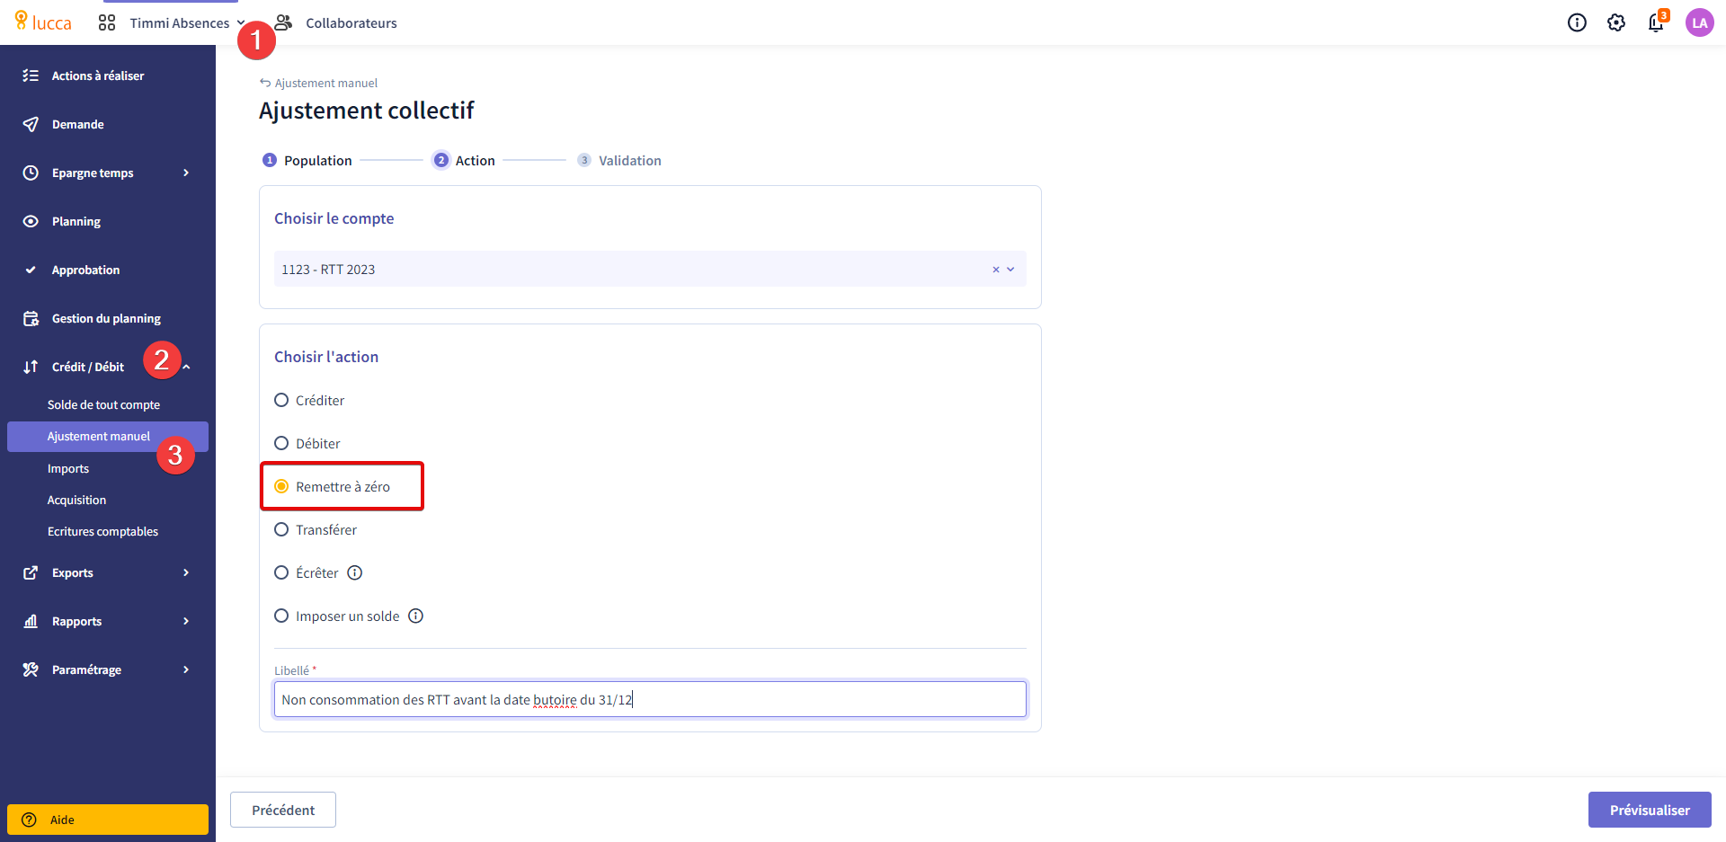The image size is (1726, 842).
Task: Open the Aide help button
Action: pos(108,820)
